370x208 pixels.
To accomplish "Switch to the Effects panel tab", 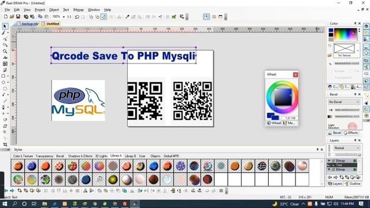I will 351,133.
